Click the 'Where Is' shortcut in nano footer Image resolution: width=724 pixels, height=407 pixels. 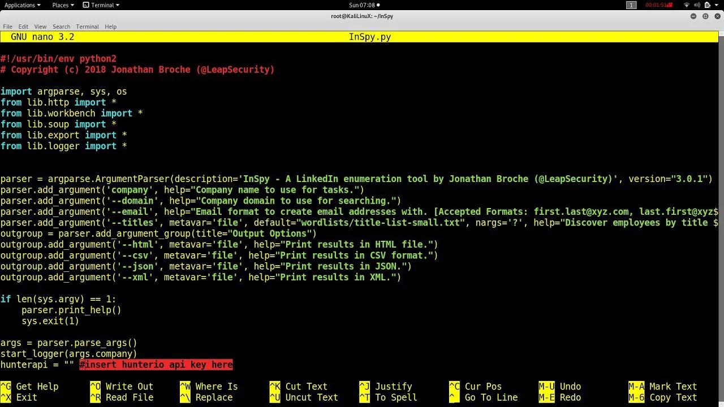click(209, 387)
